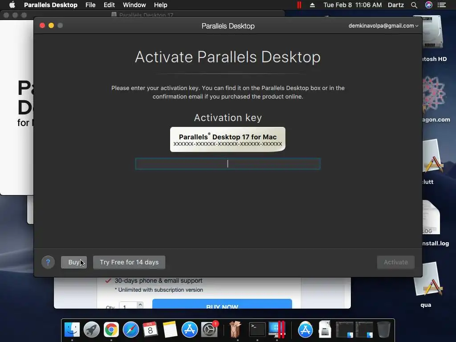The image size is (456, 342).
Task: Open Terminal from the Dock
Action: pyautogui.click(x=257, y=330)
